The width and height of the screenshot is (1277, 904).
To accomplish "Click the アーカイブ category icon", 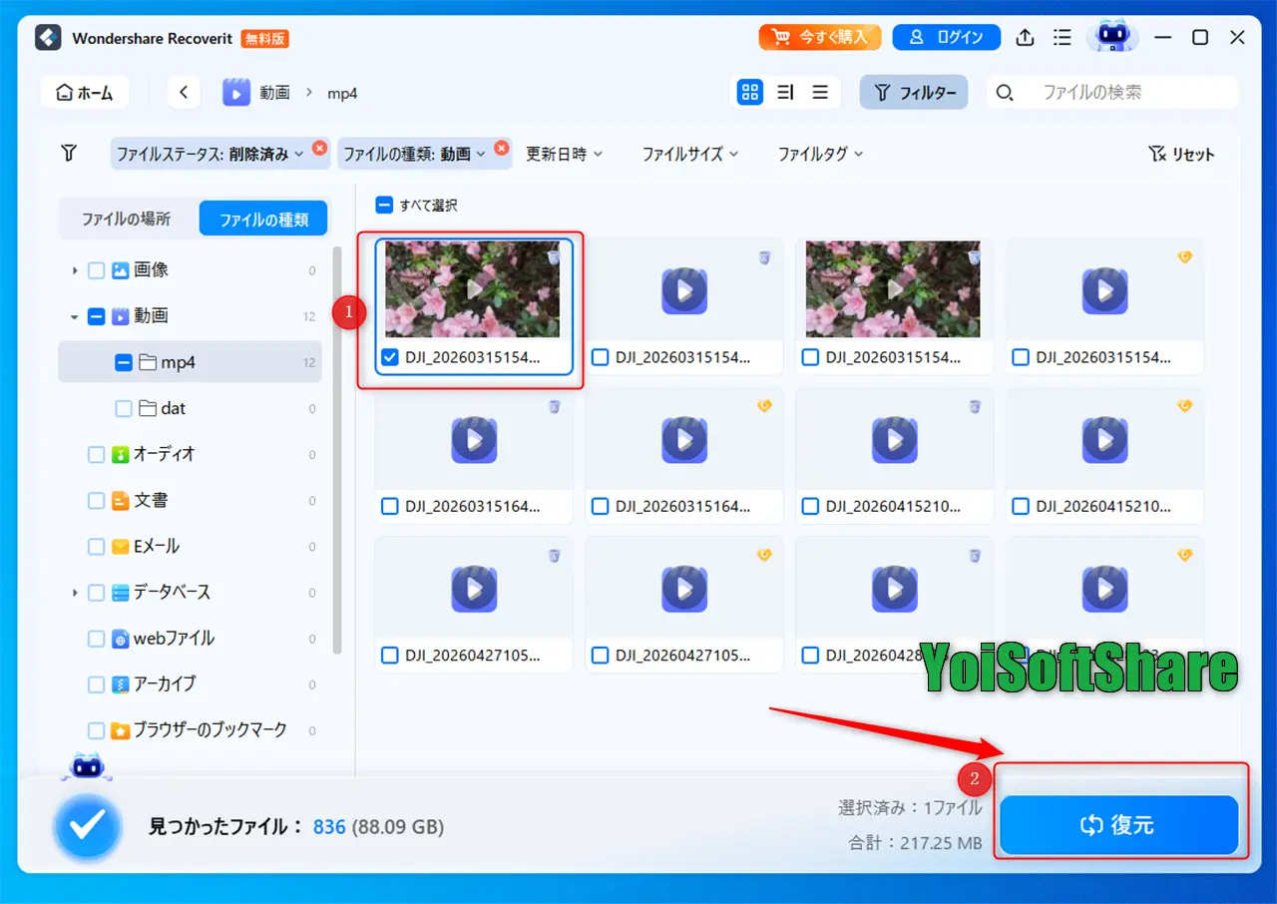I will click(121, 684).
